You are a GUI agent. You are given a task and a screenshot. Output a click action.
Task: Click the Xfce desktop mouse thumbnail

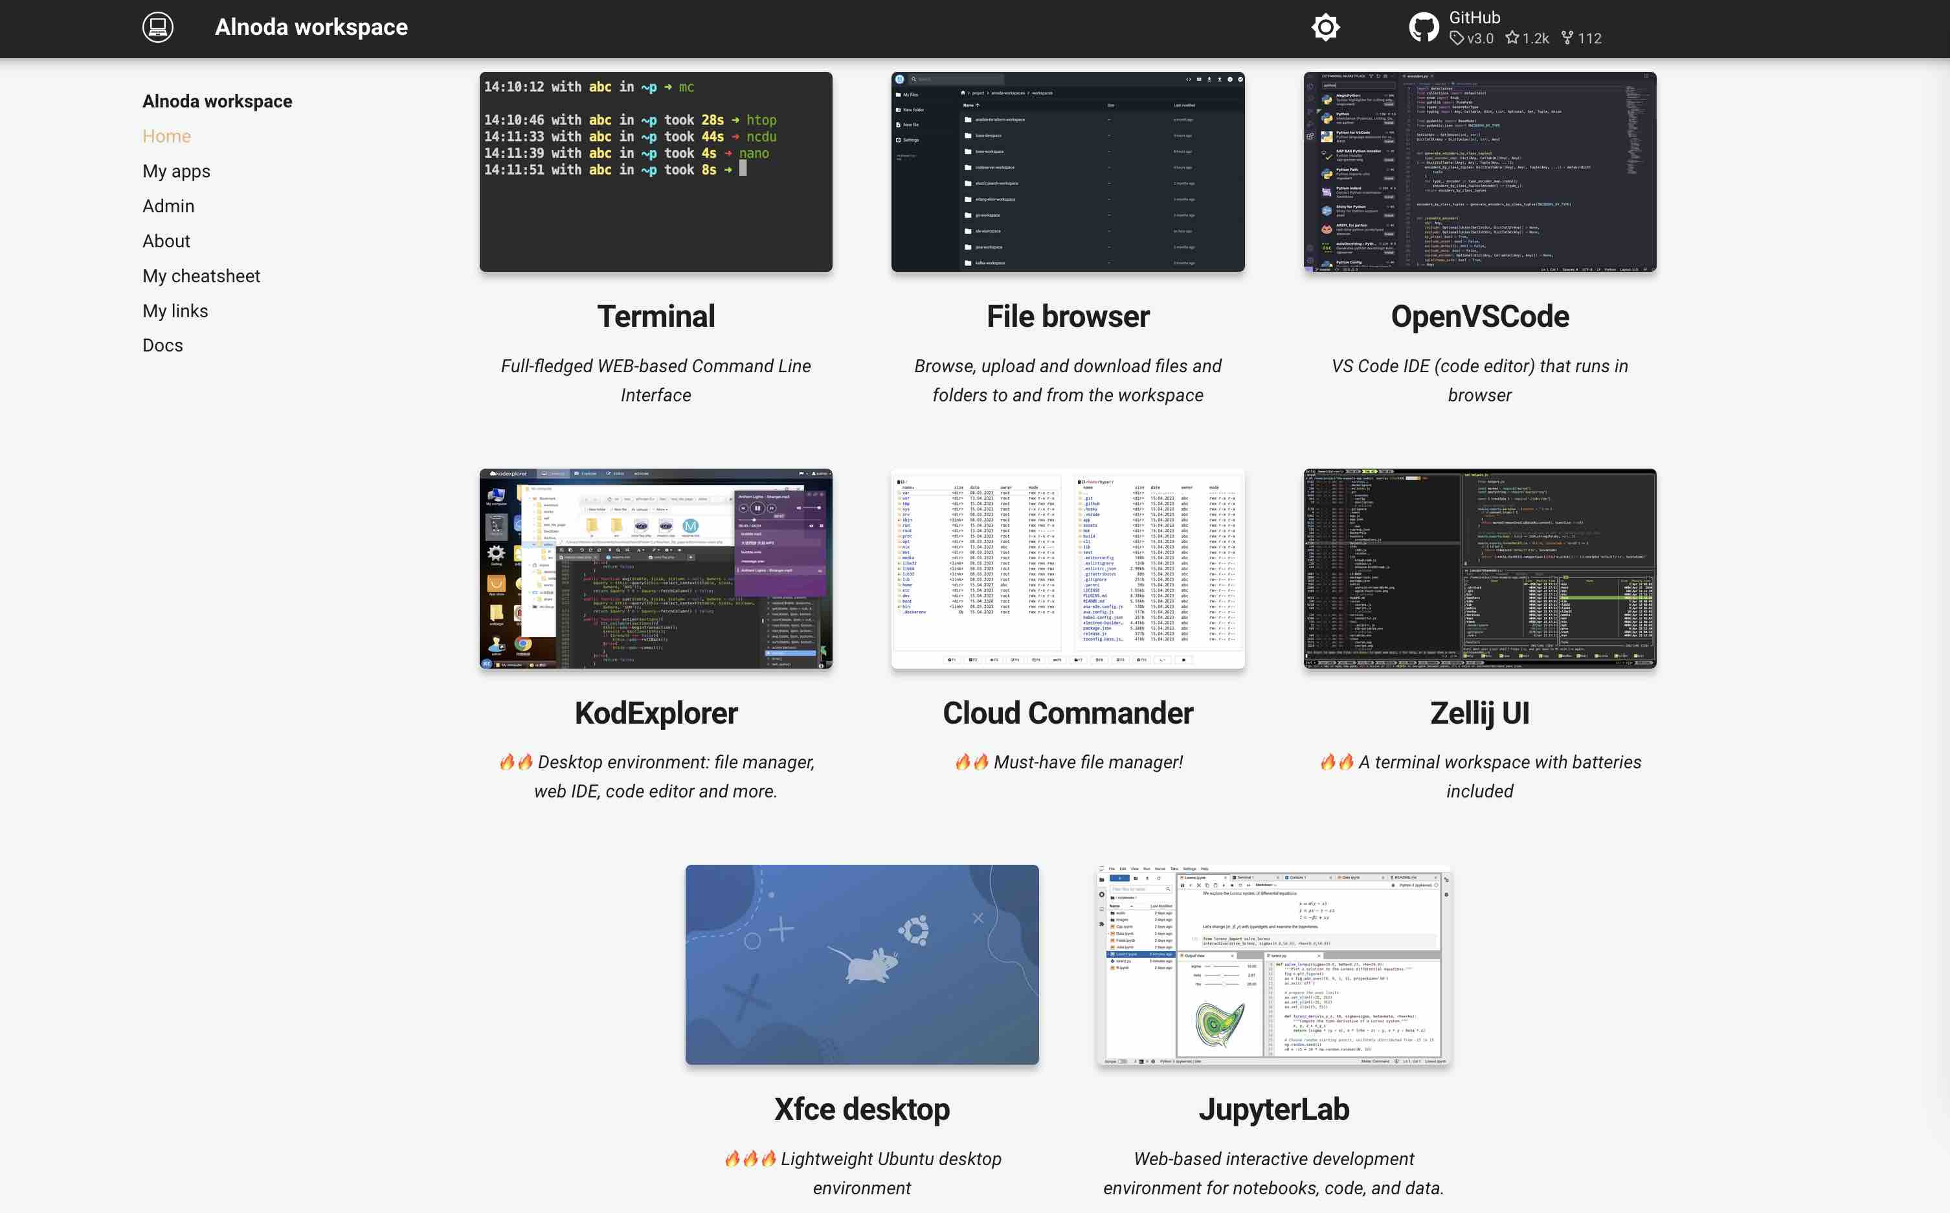[x=862, y=965]
